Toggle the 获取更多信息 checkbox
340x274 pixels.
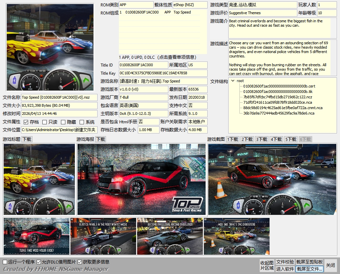coord(80,262)
